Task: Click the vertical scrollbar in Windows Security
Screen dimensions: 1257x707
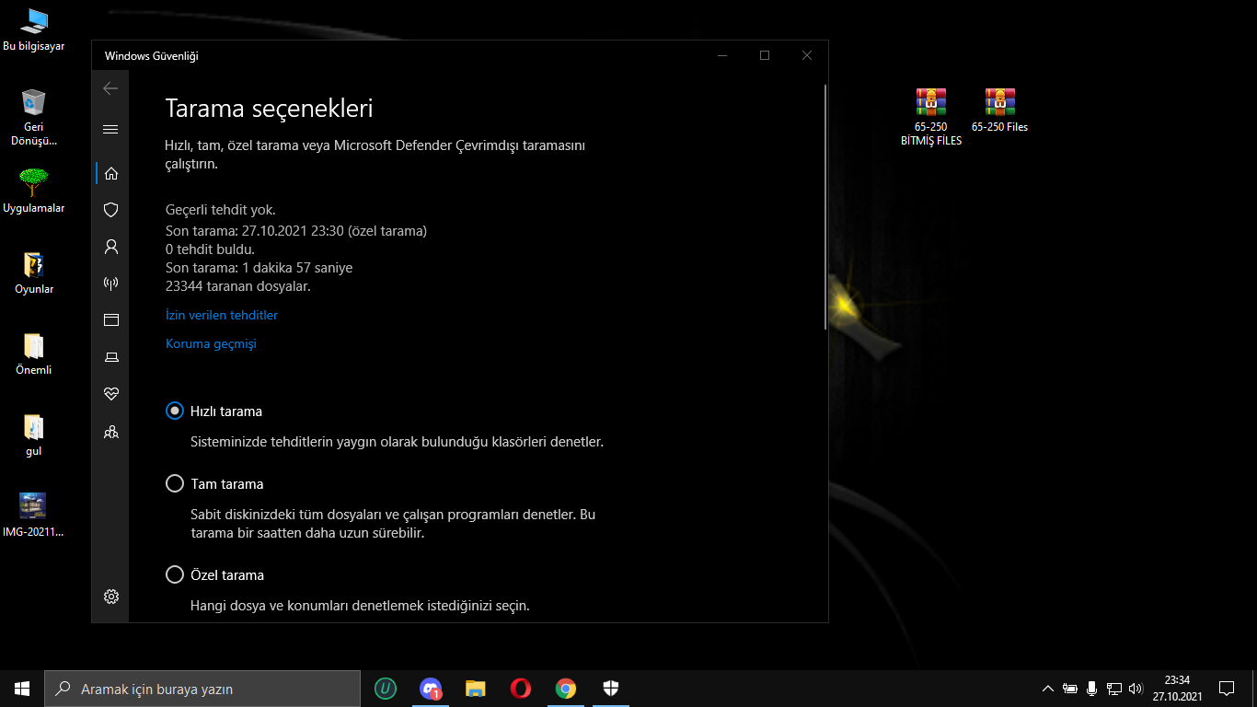Action: coord(825,207)
